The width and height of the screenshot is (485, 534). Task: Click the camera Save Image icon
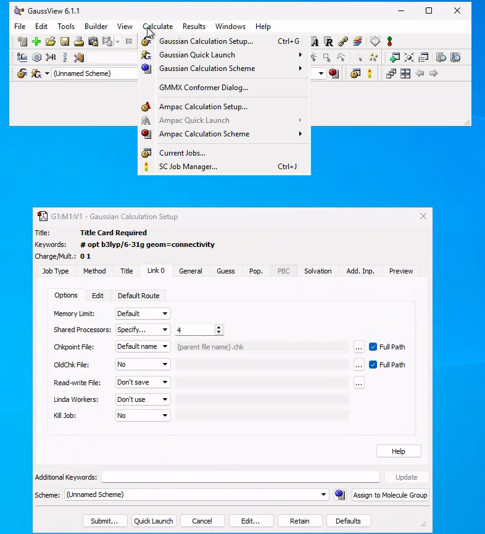click(93, 41)
